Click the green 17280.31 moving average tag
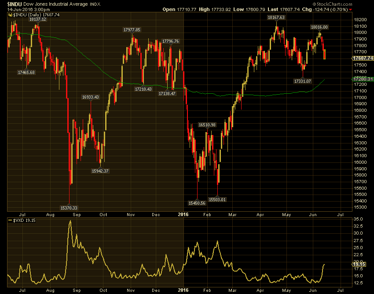The image size is (374, 294). 363,79
